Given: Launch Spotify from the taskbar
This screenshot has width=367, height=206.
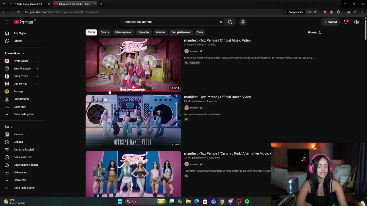Looking at the screenshot, I should (x=247, y=201).
